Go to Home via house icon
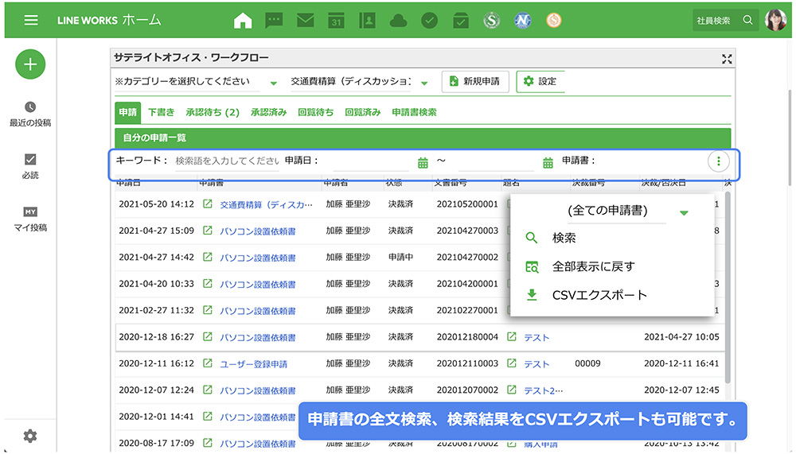 [x=243, y=21]
